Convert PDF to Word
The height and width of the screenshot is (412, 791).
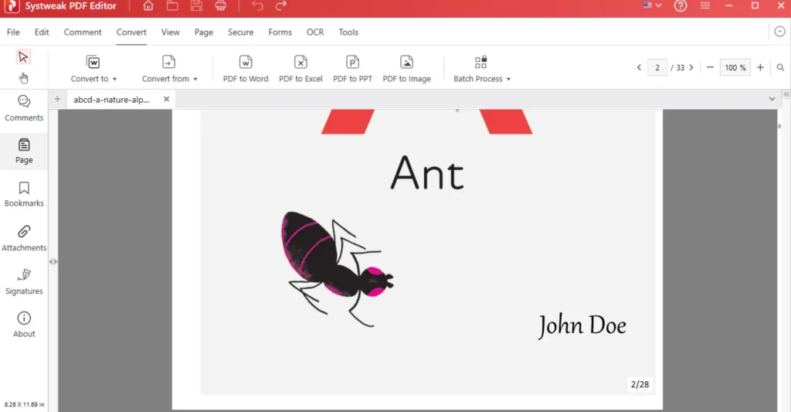(246, 69)
